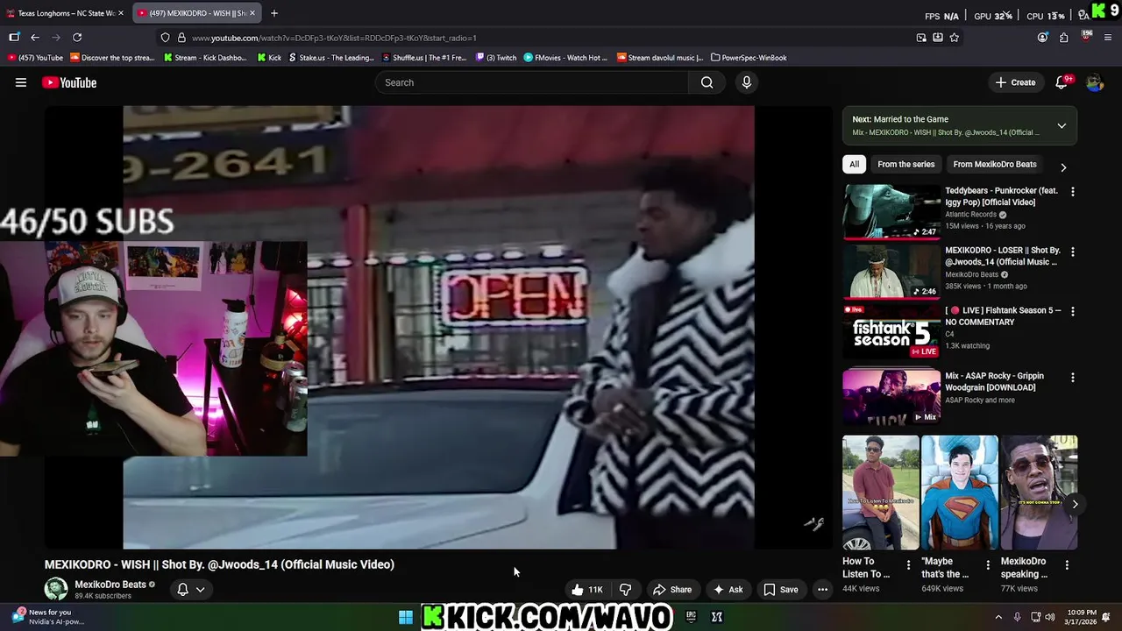Open the Kick bookmark
Screen dimensions: 1122x631
click(x=269, y=58)
